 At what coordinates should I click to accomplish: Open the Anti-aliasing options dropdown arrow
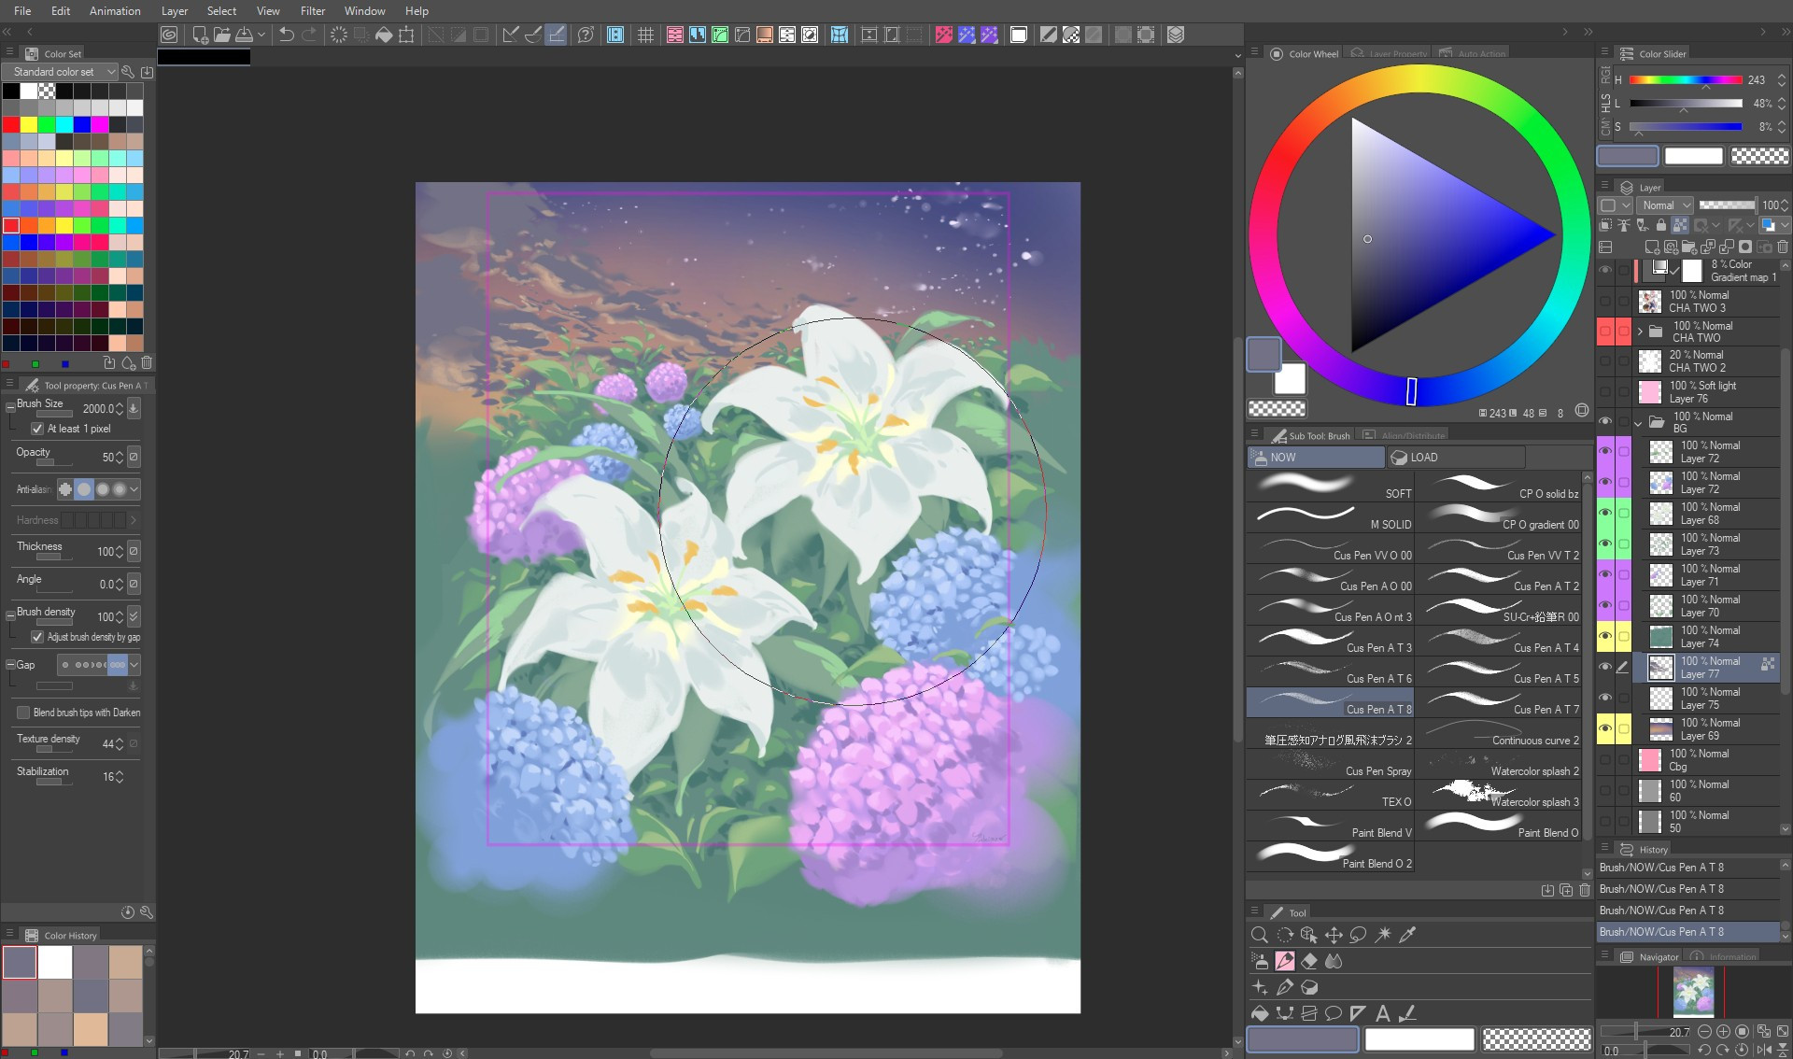[x=134, y=489]
